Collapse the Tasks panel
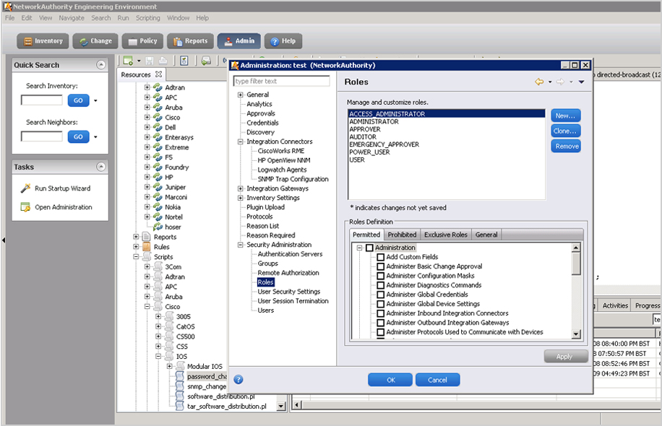Screen dimensions: 662x426 tap(100, 167)
